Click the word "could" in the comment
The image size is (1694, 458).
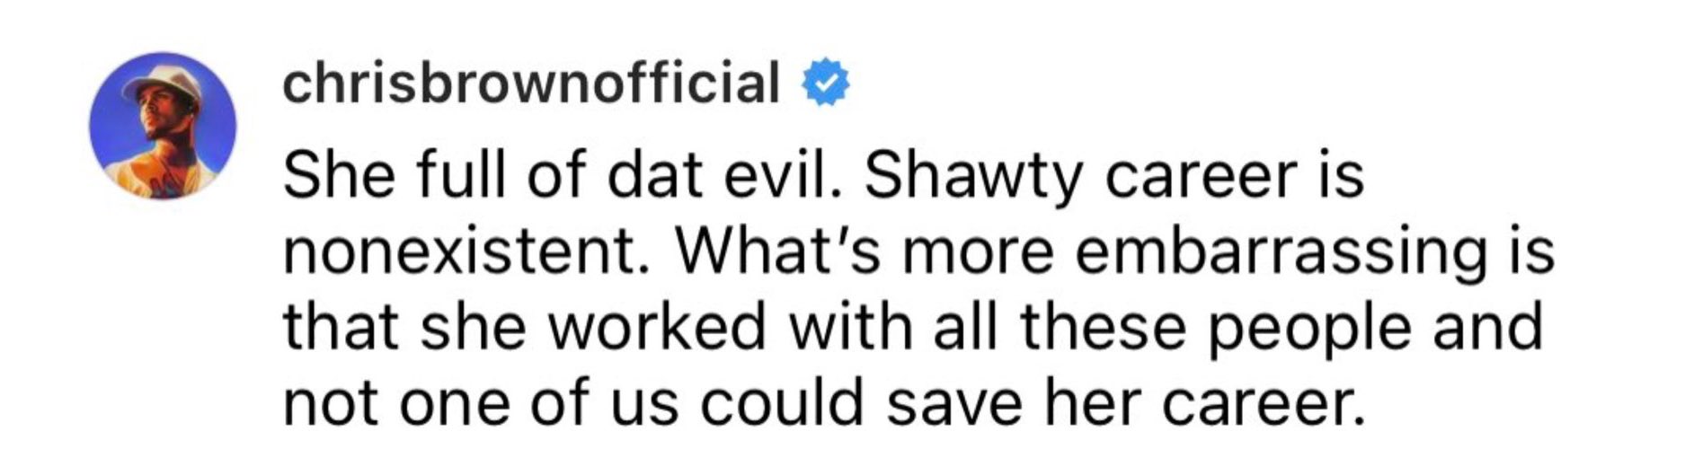click(782, 402)
